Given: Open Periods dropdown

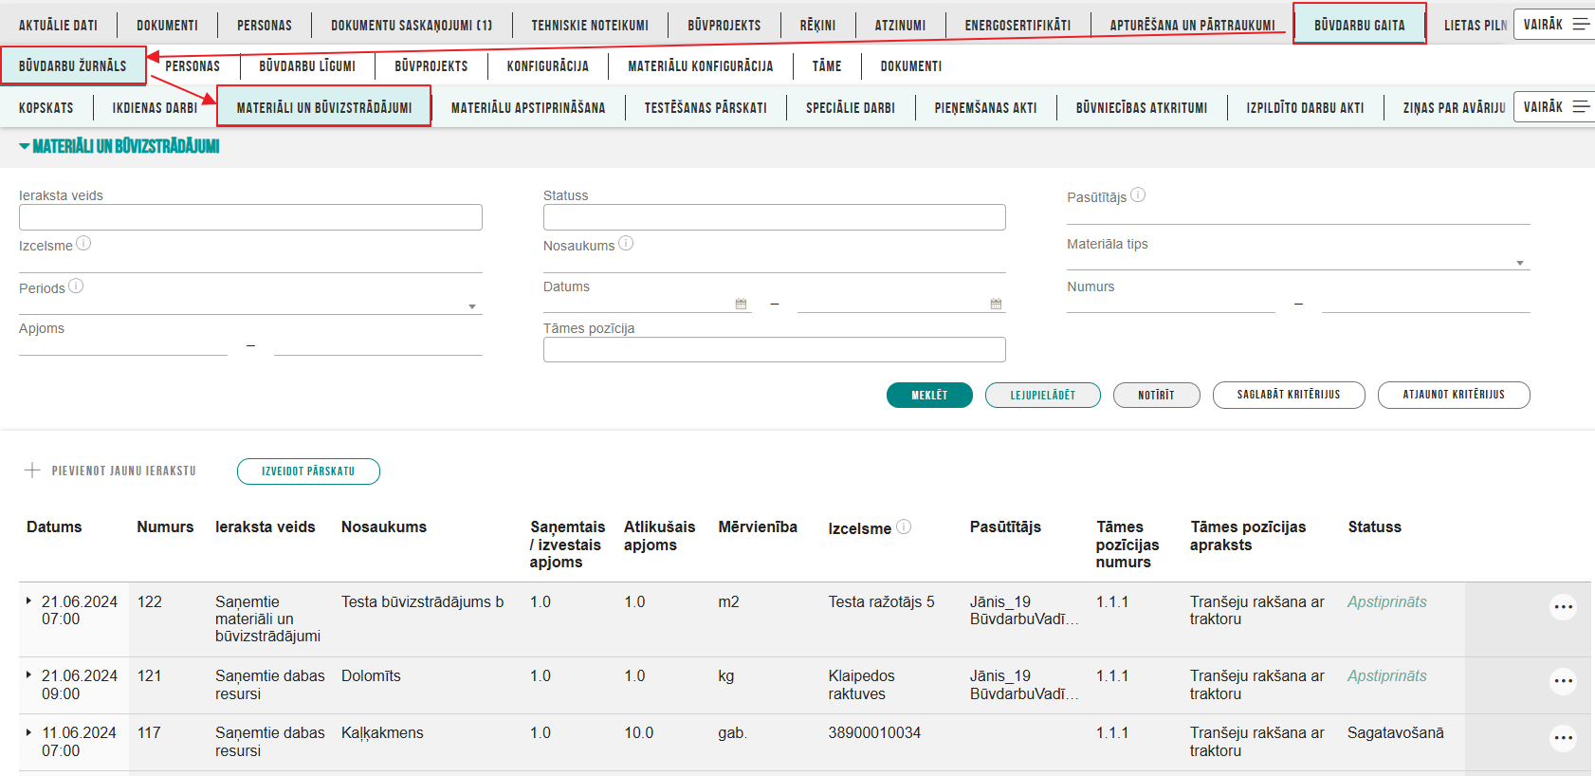Looking at the screenshot, I should click(472, 306).
